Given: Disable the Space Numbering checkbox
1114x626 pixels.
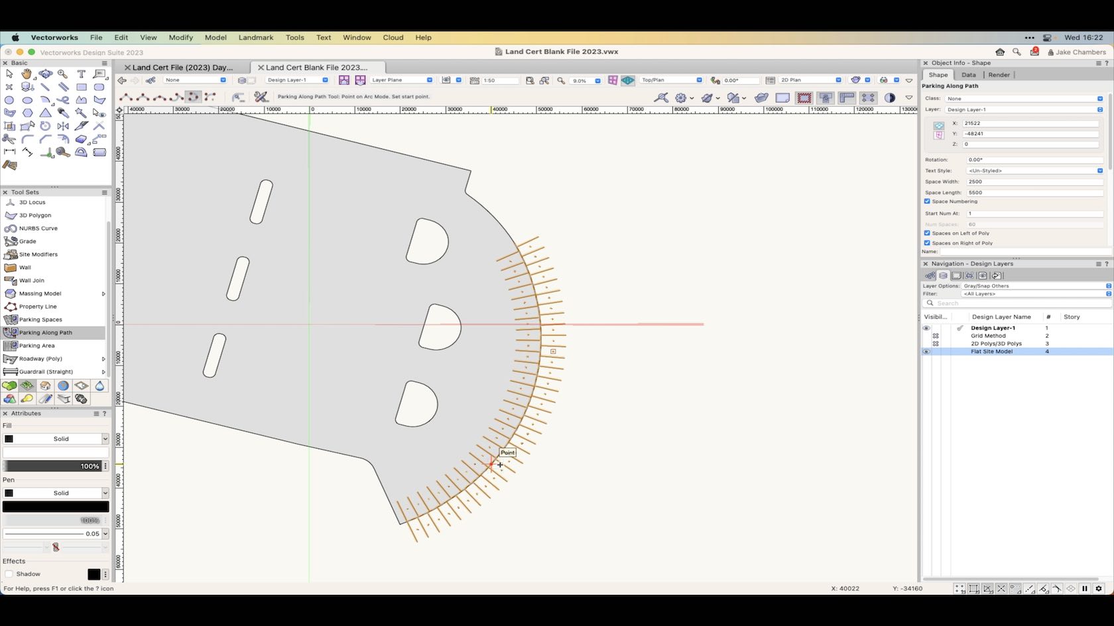Looking at the screenshot, I should [927, 201].
